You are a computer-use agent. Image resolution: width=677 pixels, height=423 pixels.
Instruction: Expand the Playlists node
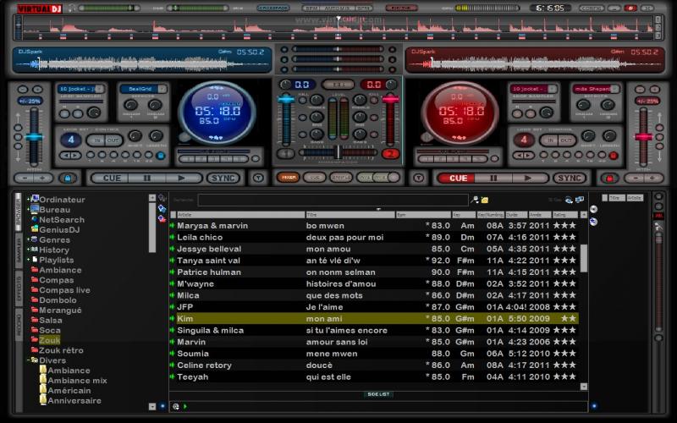(29, 260)
